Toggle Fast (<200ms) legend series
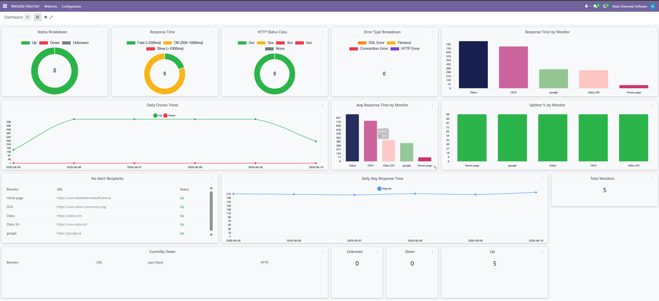Screen dimensions: 659x301 (144, 43)
